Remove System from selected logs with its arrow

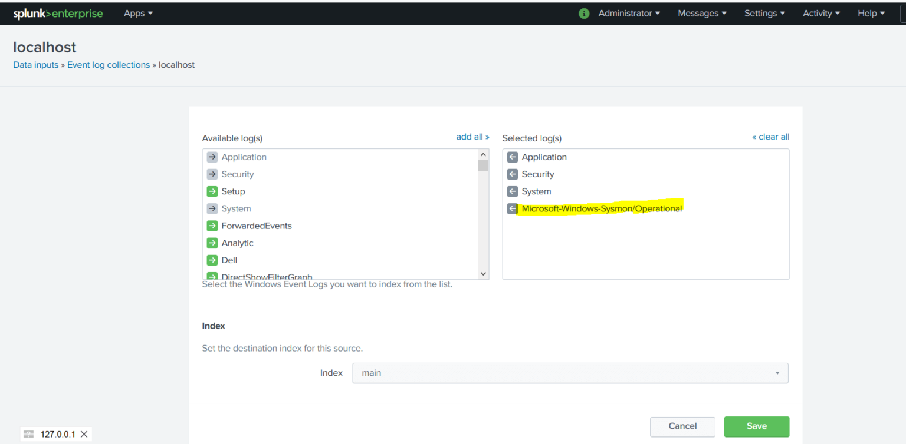pyautogui.click(x=512, y=191)
